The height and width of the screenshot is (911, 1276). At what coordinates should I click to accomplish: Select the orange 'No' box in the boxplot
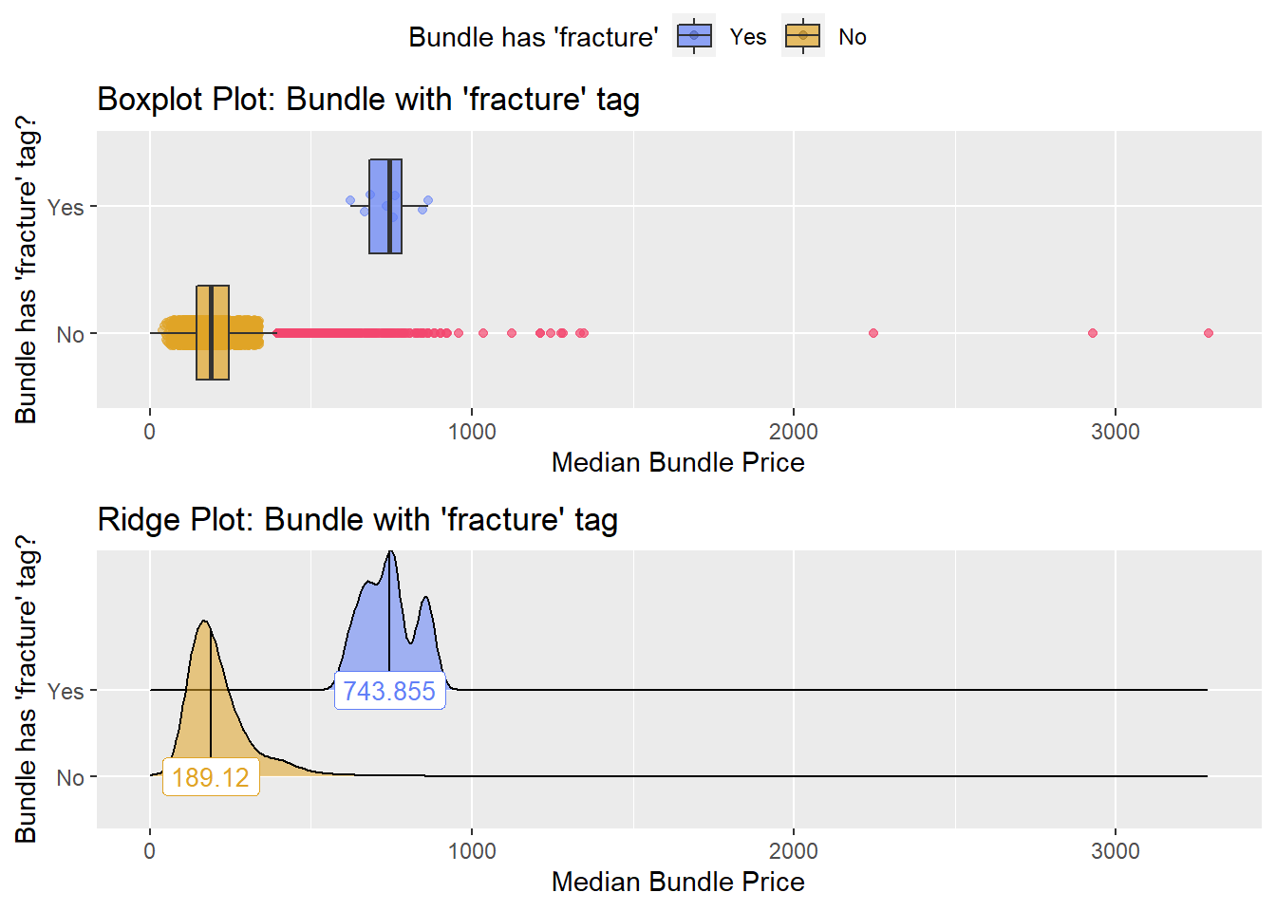[x=213, y=332]
